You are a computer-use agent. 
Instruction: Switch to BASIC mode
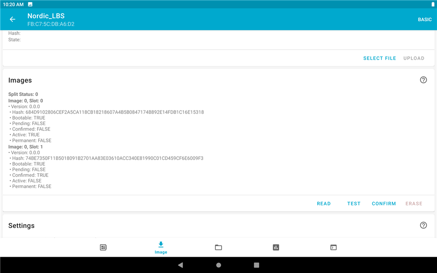(424, 20)
